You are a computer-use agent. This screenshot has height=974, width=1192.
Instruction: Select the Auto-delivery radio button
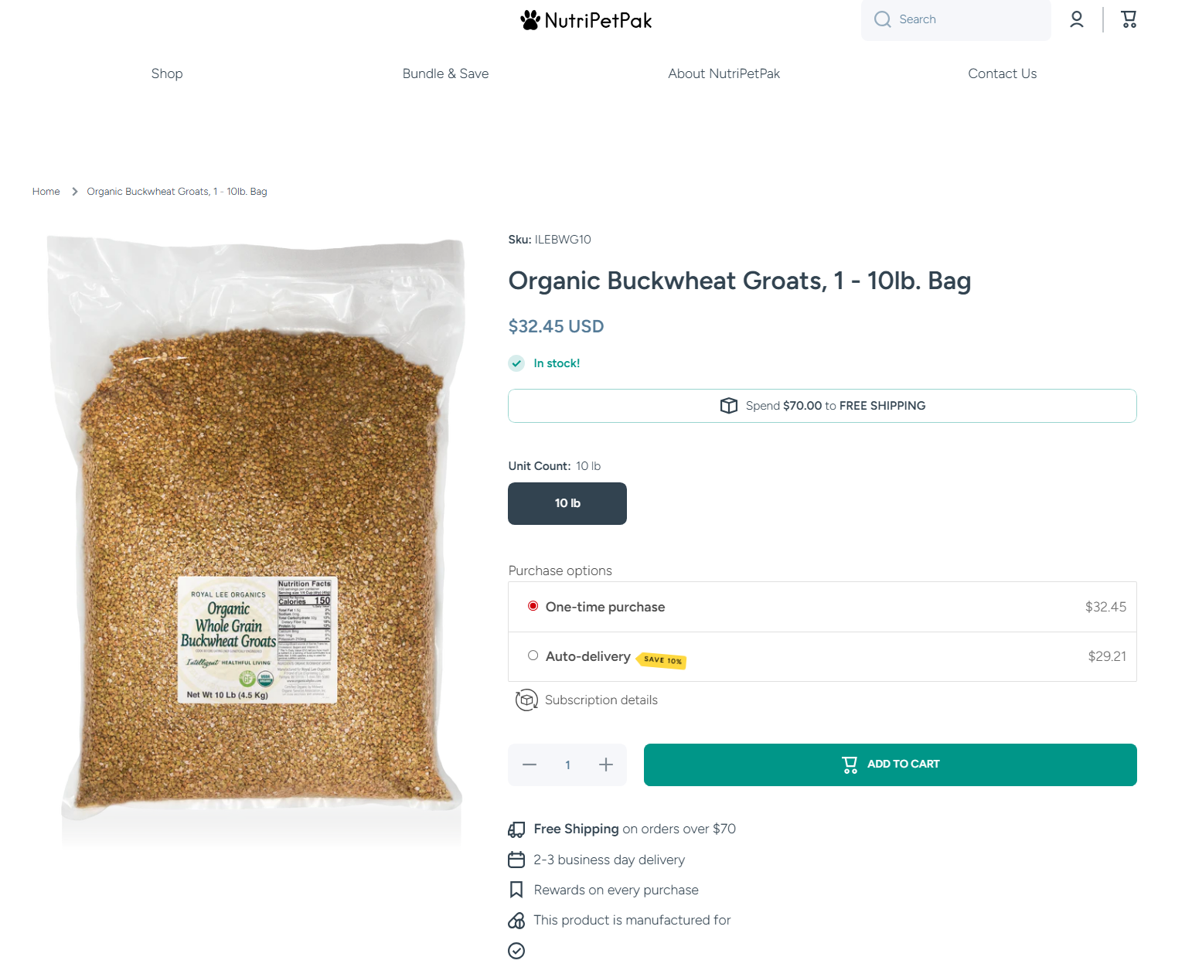[x=533, y=656]
